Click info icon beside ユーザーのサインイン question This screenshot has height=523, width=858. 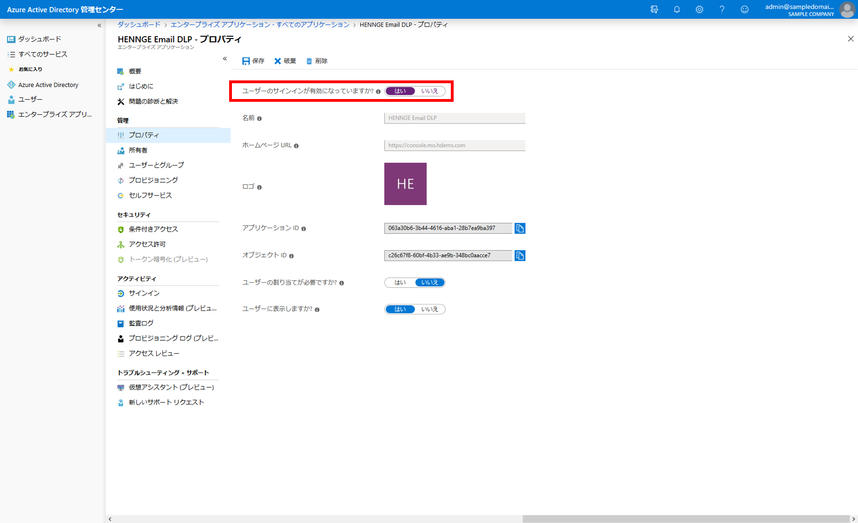pos(378,92)
